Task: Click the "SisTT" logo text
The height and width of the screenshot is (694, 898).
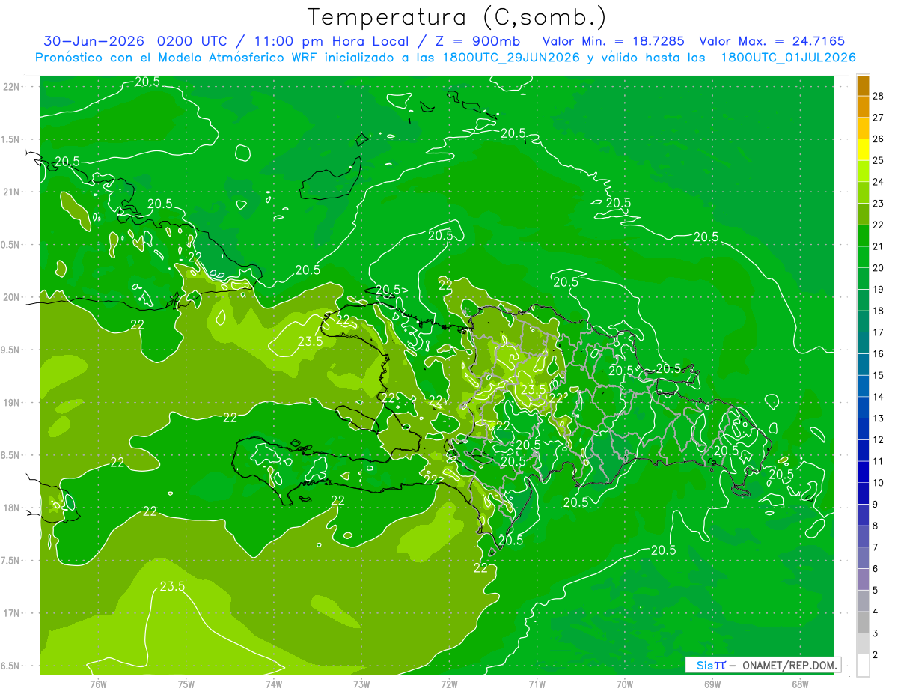Action: click(711, 665)
